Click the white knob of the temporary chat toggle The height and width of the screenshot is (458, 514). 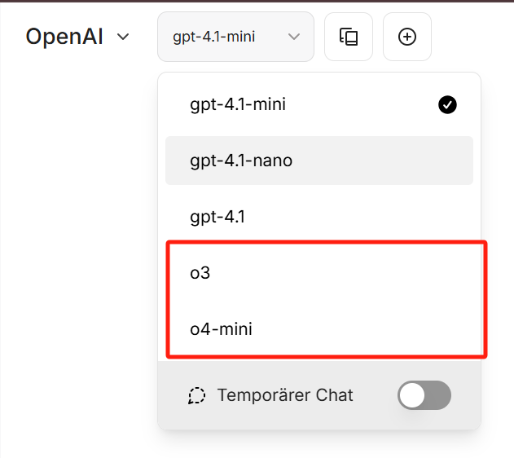pyautogui.click(x=413, y=396)
